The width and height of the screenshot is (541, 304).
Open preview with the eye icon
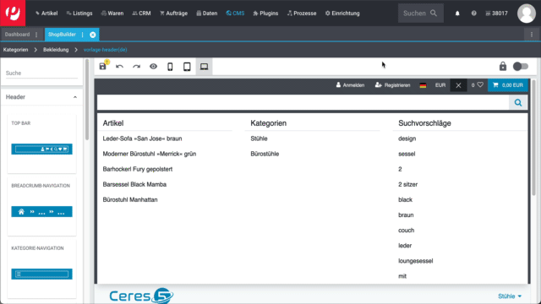tap(153, 67)
